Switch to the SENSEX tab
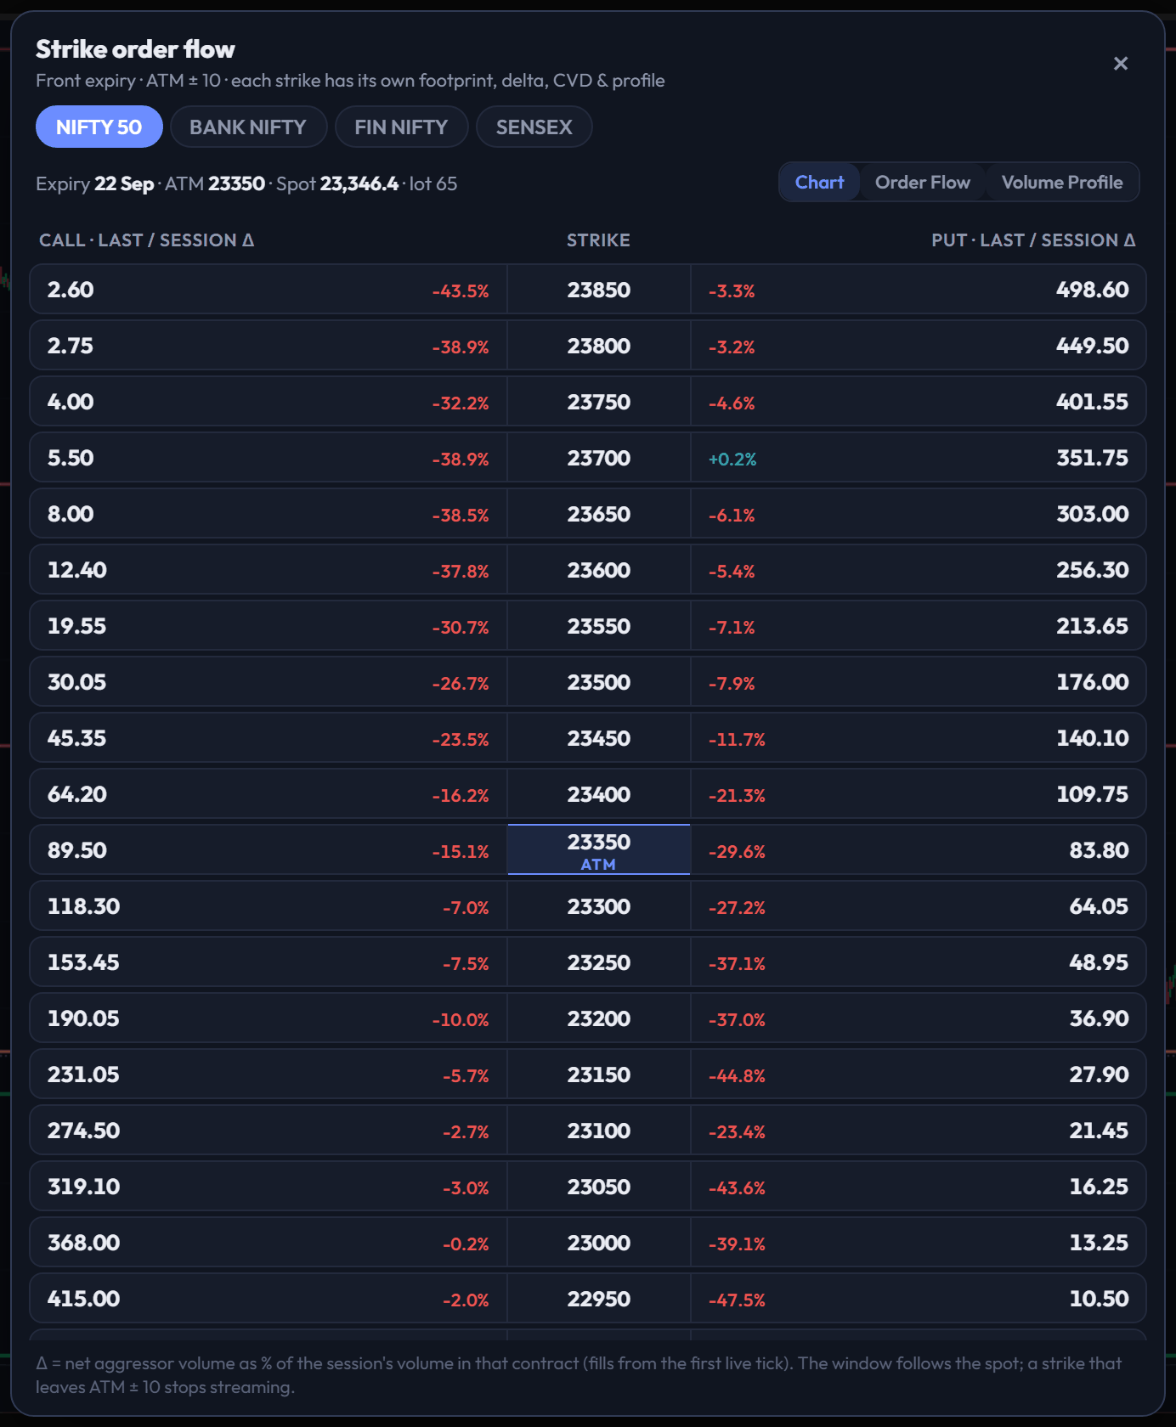The height and width of the screenshot is (1427, 1176). (x=534, y=127)
